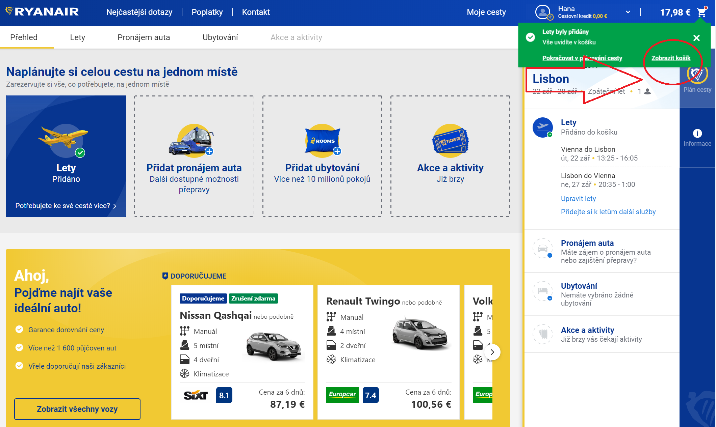Image resolution: width=716 pixels, height=427 pixels.
Task: Click the 7.4 rating badge
Action: point(370,395)
